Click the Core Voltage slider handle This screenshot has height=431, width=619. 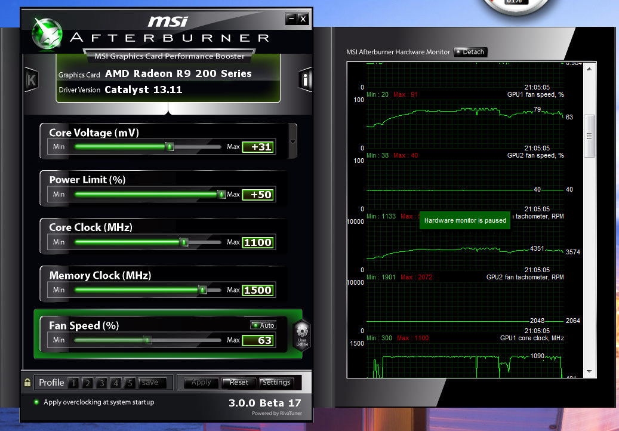point(170,147)
